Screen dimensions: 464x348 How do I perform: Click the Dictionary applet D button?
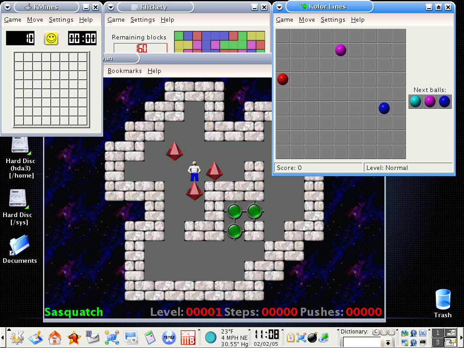[384, 332]
